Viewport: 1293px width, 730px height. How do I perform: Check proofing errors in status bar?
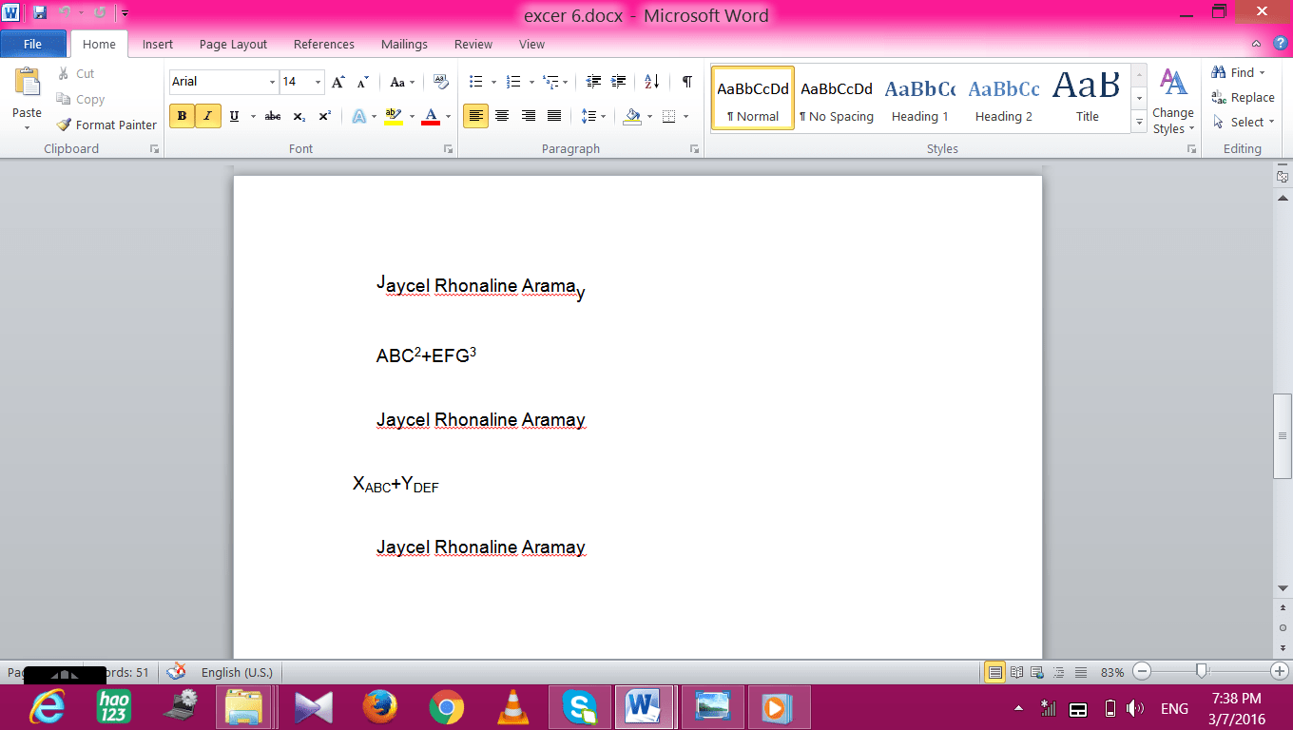(177, 672)
